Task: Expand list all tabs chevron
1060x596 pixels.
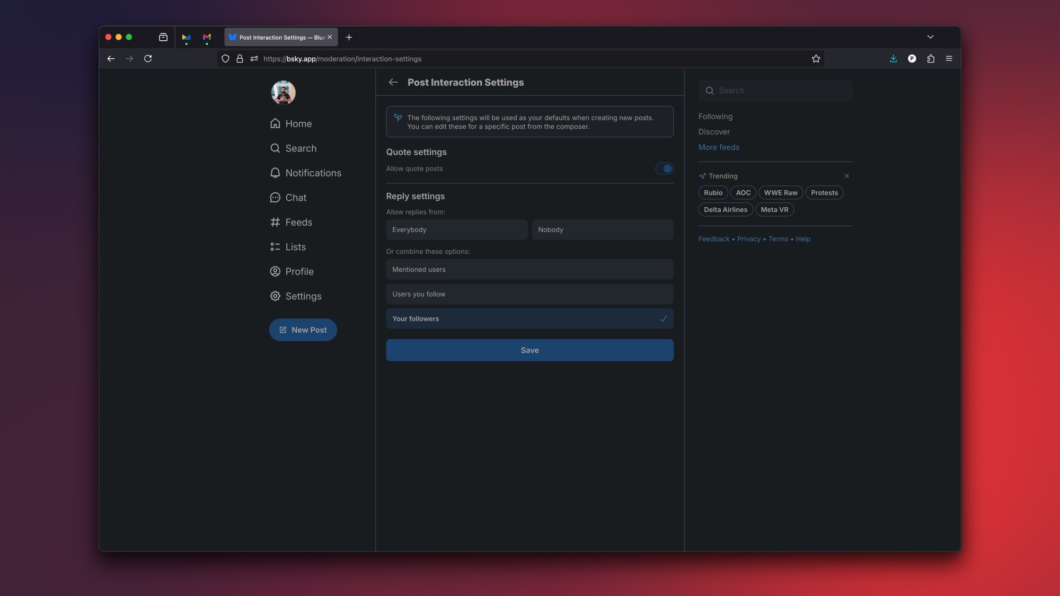Action: (x=930, y=37)
